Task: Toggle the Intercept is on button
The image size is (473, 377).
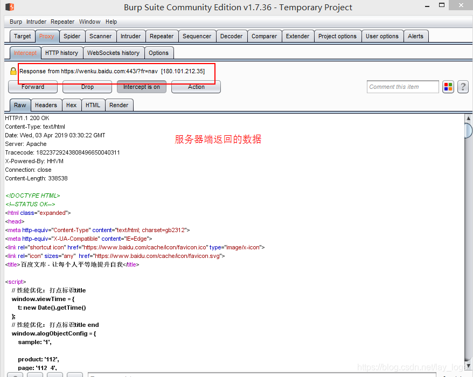Action: click(x=142, y=87)
